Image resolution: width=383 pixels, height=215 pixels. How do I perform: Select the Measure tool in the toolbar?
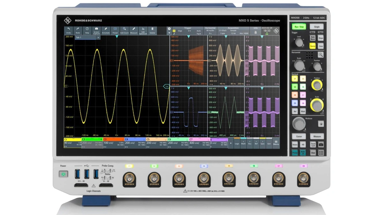(x=134, y=30)
